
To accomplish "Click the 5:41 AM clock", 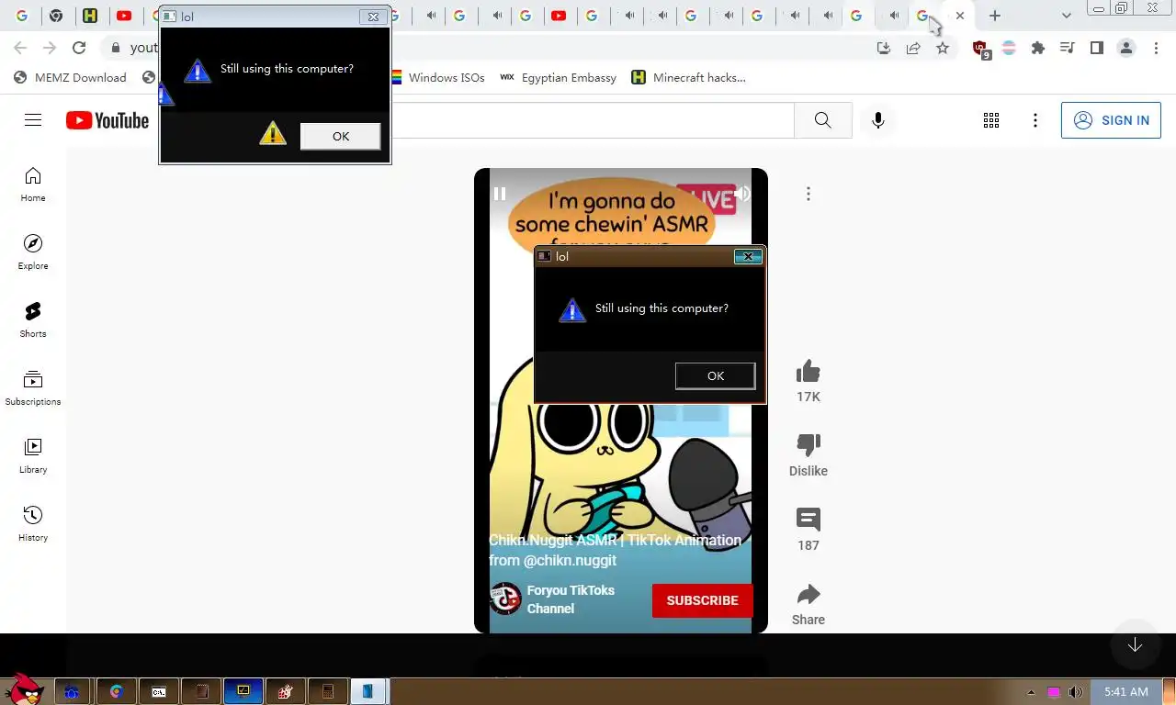I will pos(1126,691).
